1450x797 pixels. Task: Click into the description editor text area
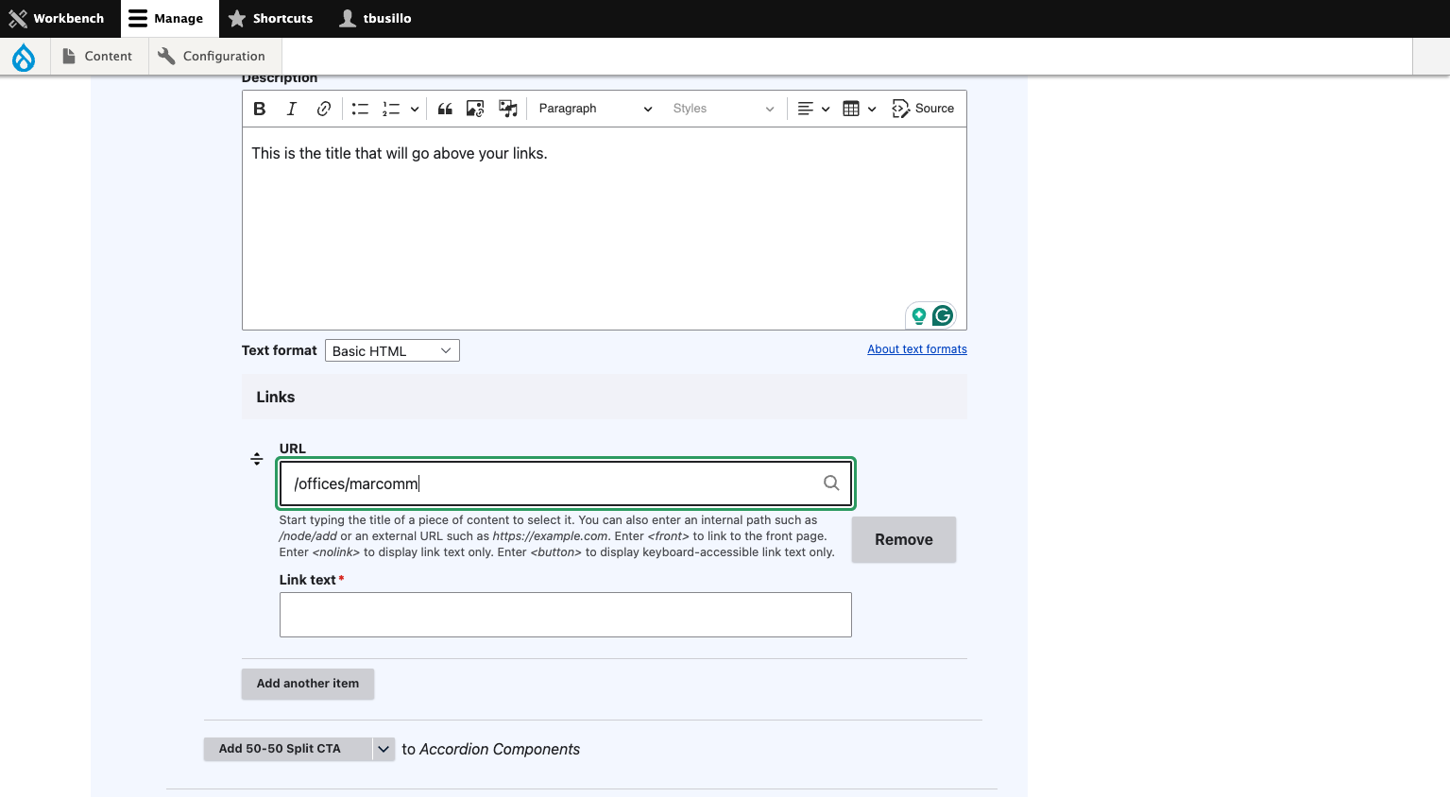coord(605,229)
